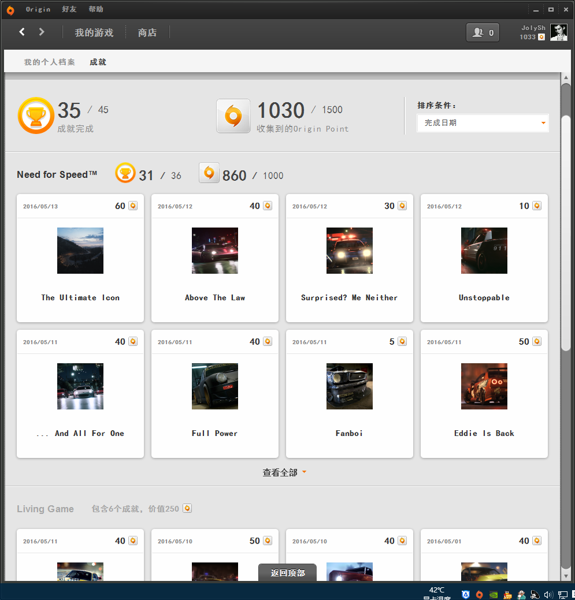Click the point icon on Above The Law card

(x=268, y=206)
